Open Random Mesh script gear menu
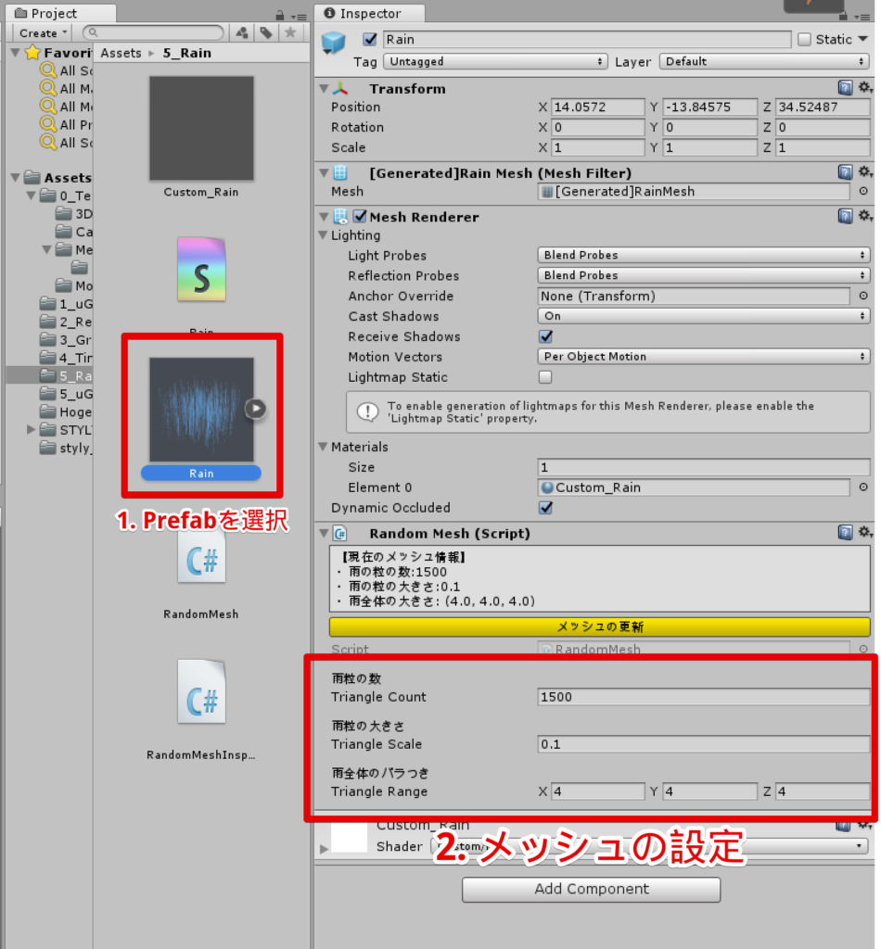Viewport: 881px width, 949px height. 864,533
